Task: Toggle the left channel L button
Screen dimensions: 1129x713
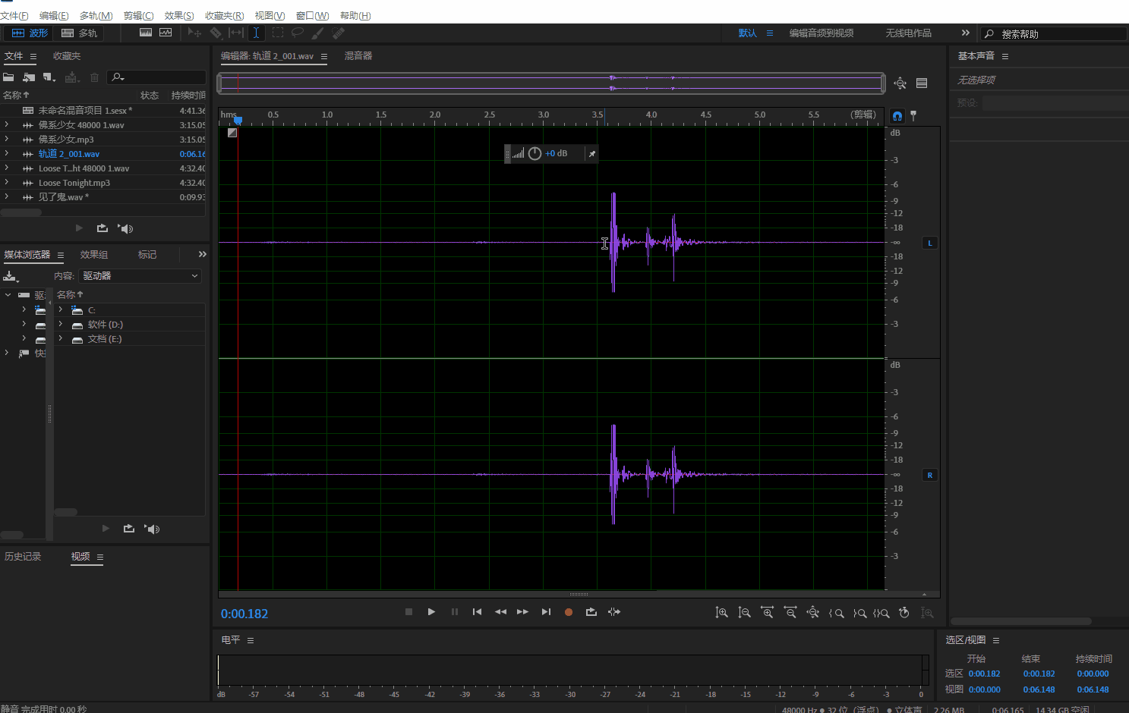Action: tap(930, 243)
